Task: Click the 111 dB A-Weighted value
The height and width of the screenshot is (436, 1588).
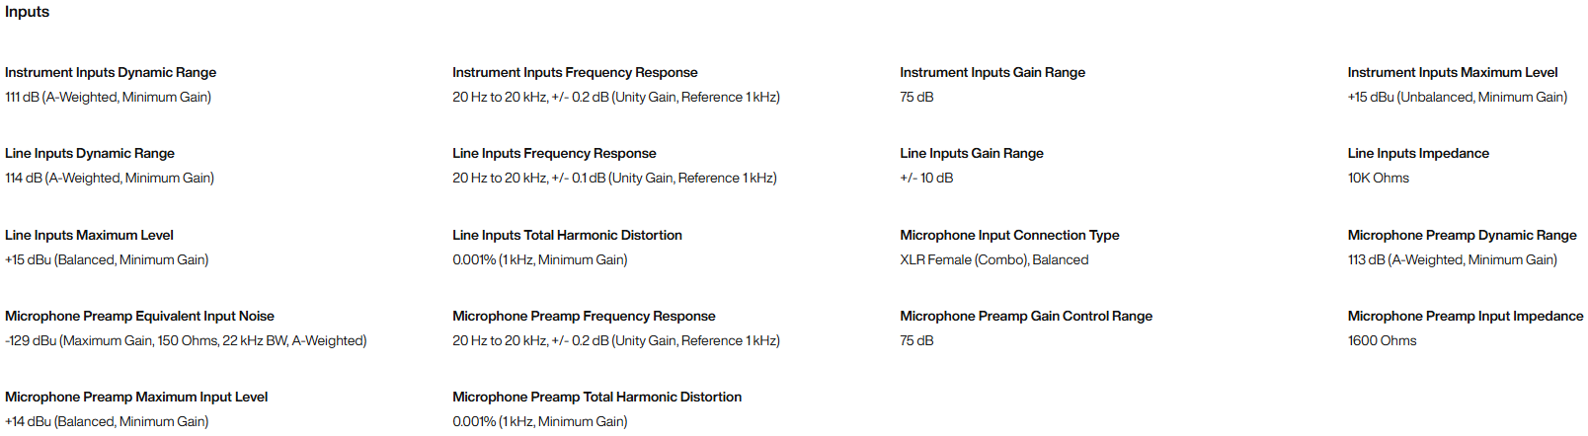Action: (x=108, y=97)
